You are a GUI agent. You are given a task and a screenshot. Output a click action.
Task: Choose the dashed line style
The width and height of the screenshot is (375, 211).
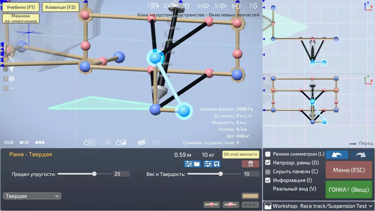coord(251,205)
